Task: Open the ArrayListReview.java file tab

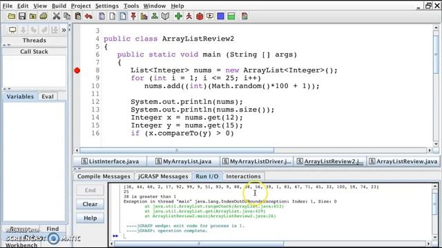Action: pos(403,161)
